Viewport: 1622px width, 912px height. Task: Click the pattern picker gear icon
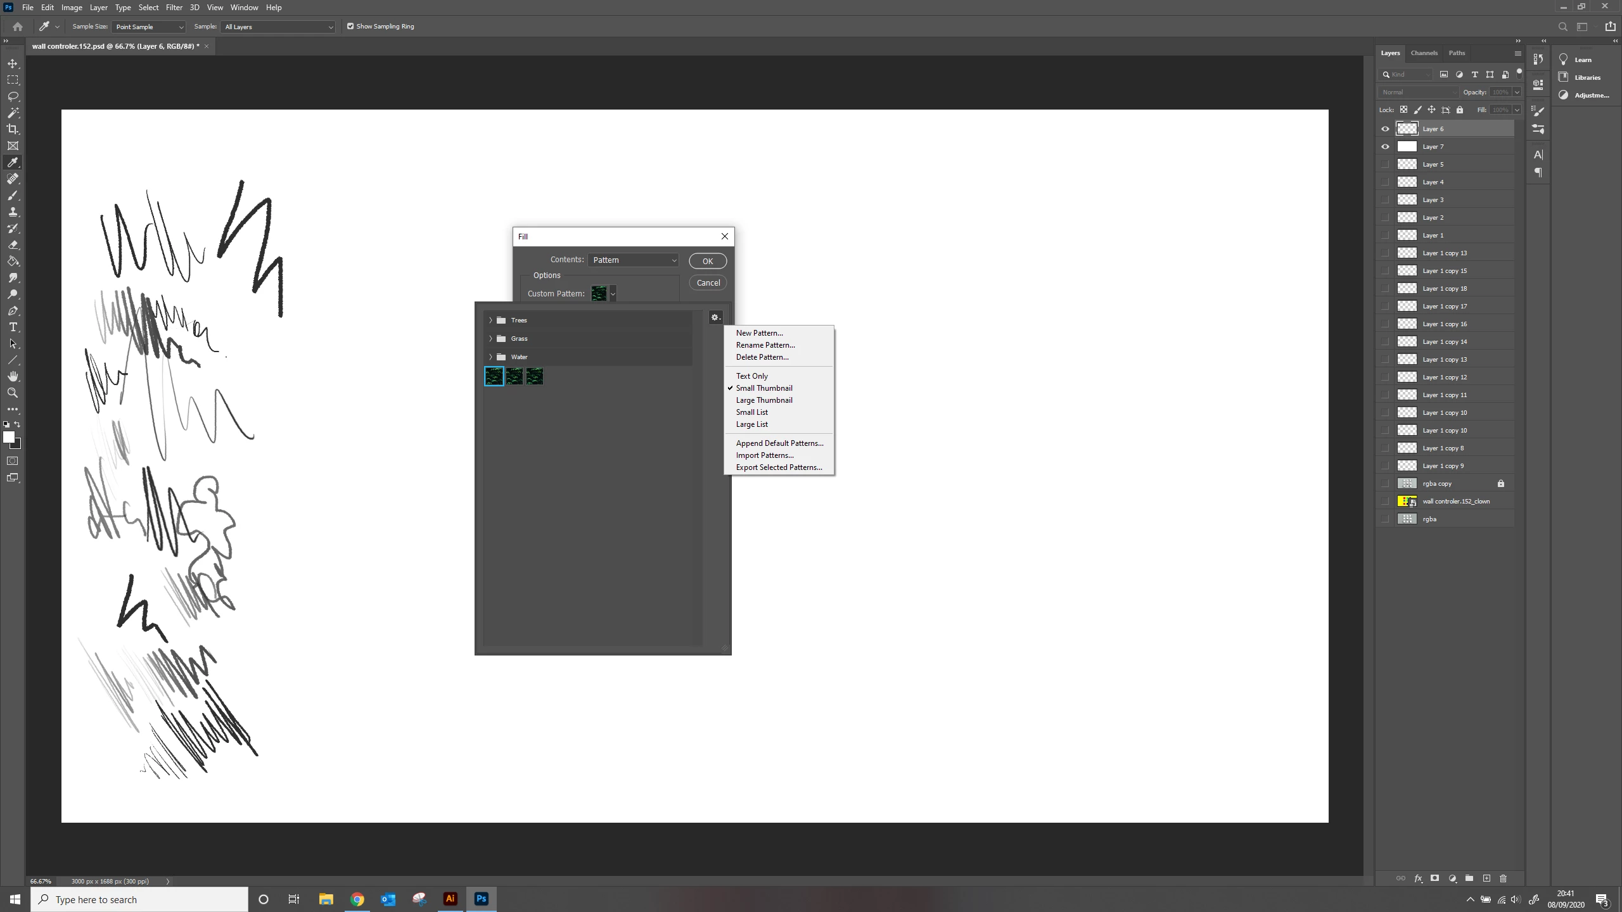point(715,318)
